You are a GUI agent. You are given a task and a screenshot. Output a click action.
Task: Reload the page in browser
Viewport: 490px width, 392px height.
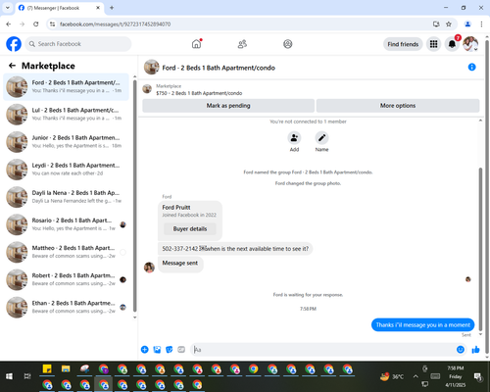[36, 24]
